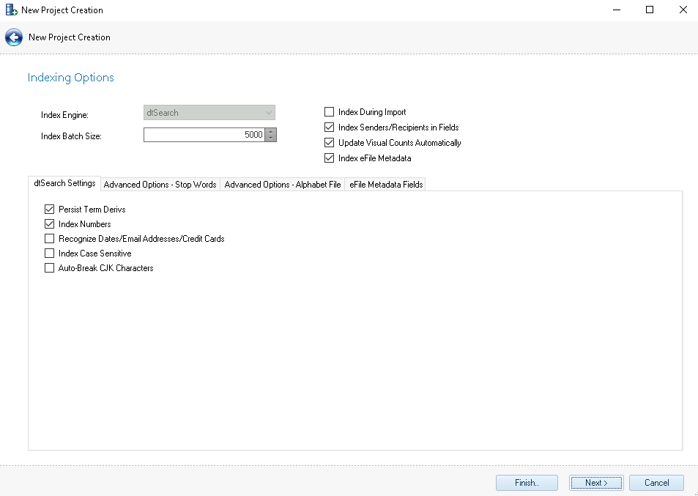The width and height of the screenshot is (698, 496).
Task: Uncheck Persist Term Derivs
Action: [x=50, y=210]
